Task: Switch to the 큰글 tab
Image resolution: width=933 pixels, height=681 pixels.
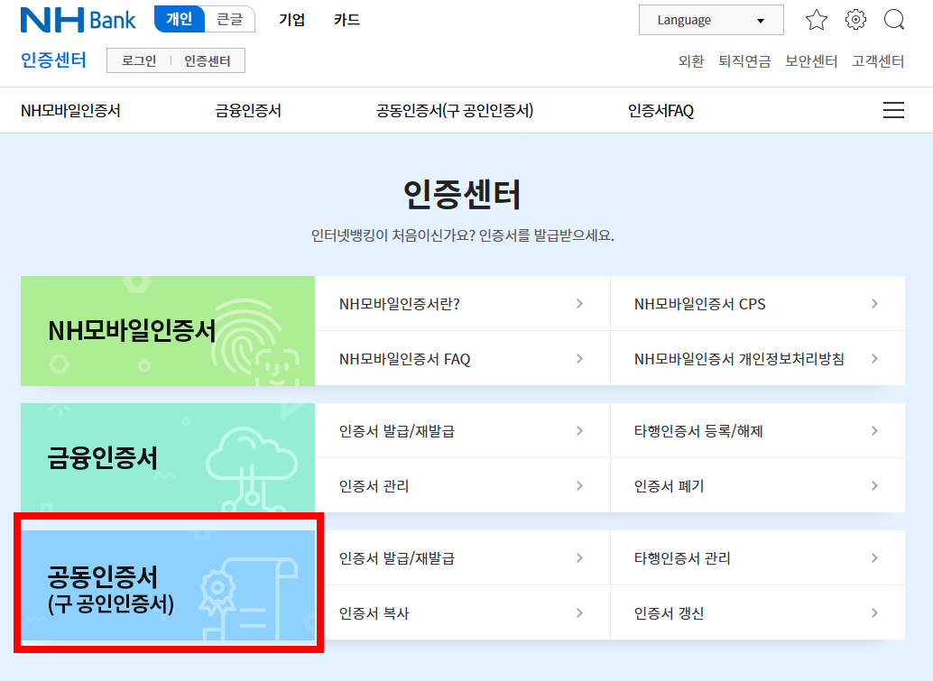Action: point(228,19)
